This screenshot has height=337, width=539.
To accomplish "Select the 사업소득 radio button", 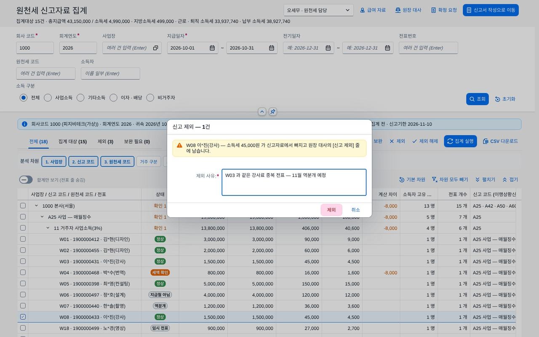I will [x=48, y=98].
